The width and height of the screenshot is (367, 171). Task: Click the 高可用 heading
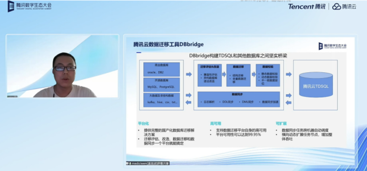[x=215, y=123]
